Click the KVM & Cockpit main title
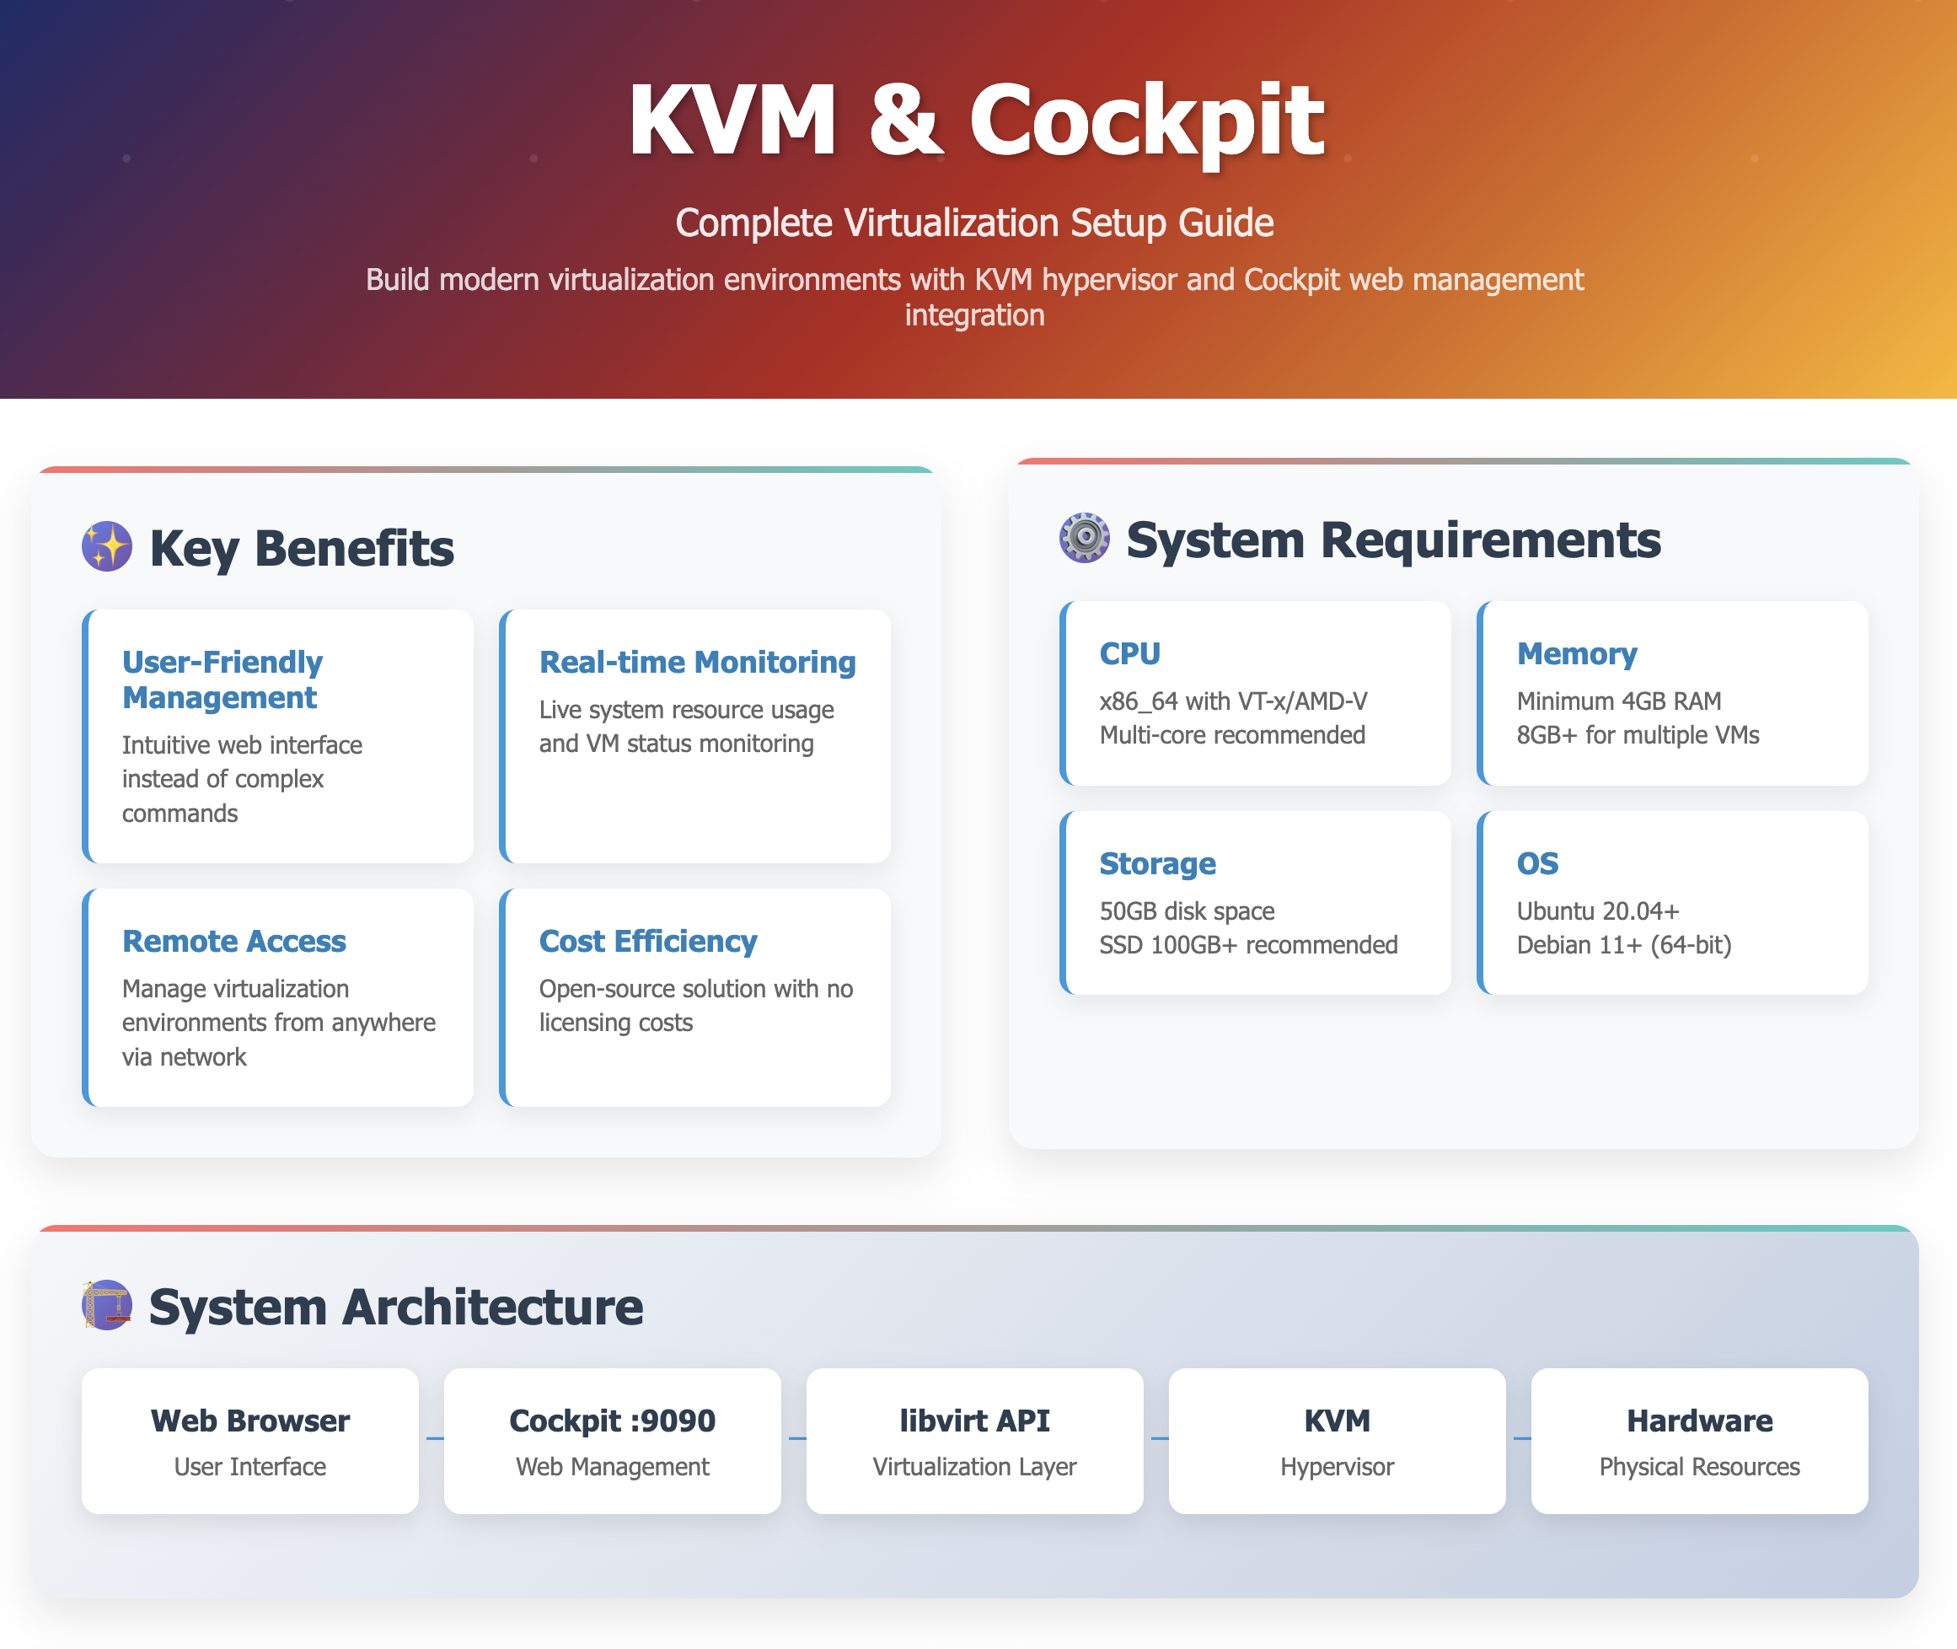 976,120
